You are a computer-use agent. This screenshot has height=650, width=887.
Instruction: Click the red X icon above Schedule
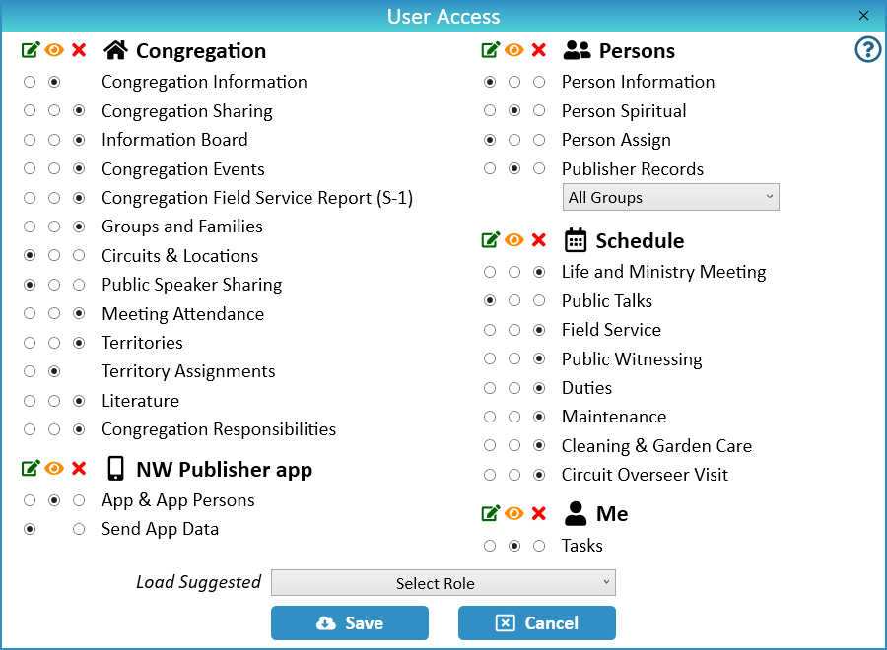538,240
